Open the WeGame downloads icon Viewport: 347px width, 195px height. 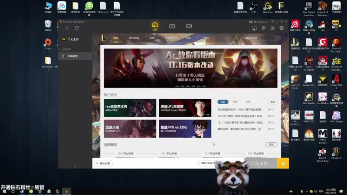click(272, 28)
